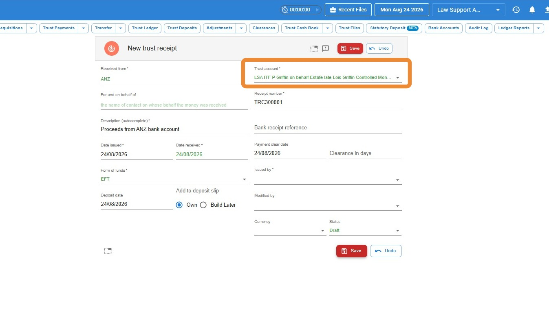Start the timer with the play arrow

click(x=317, y=9)
